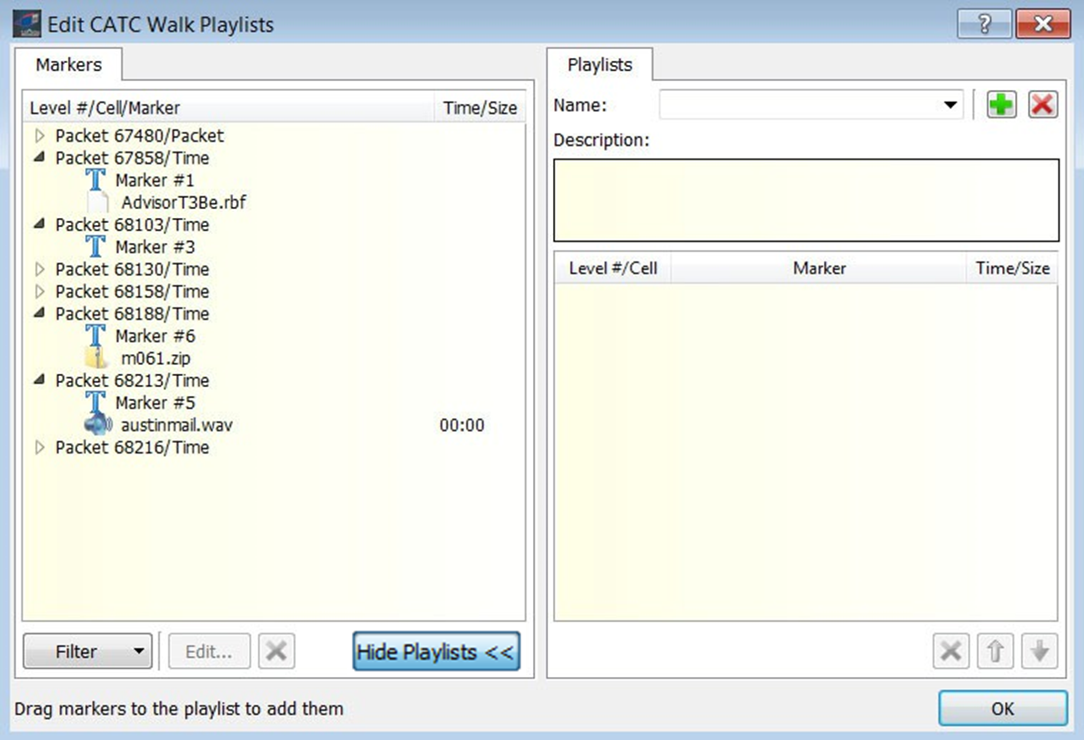Click the remove playlist item X button
This screenshot has width=1084, height=740.
click(951, 651)
